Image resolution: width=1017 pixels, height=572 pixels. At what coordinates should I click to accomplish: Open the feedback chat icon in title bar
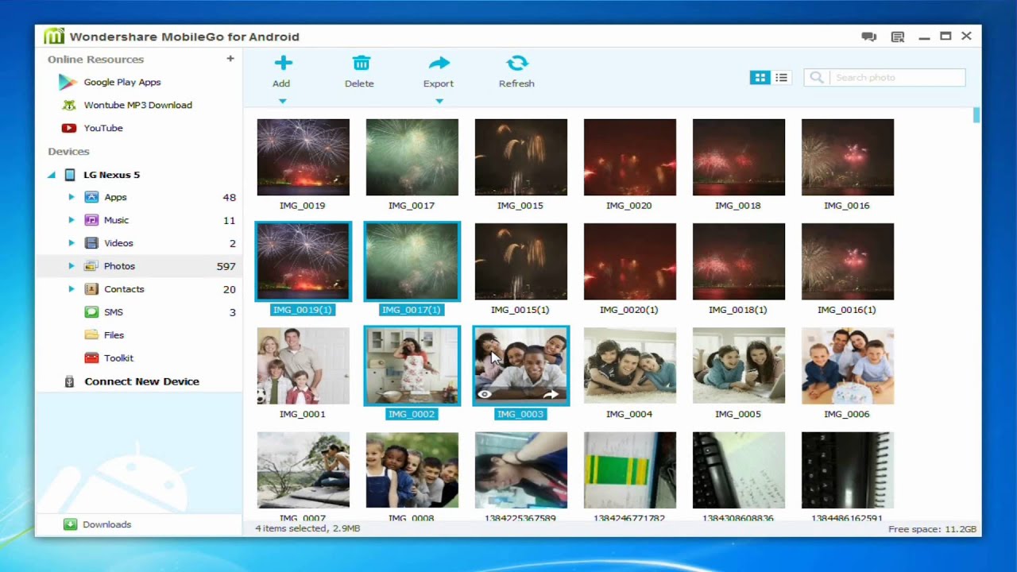(868, 37)
